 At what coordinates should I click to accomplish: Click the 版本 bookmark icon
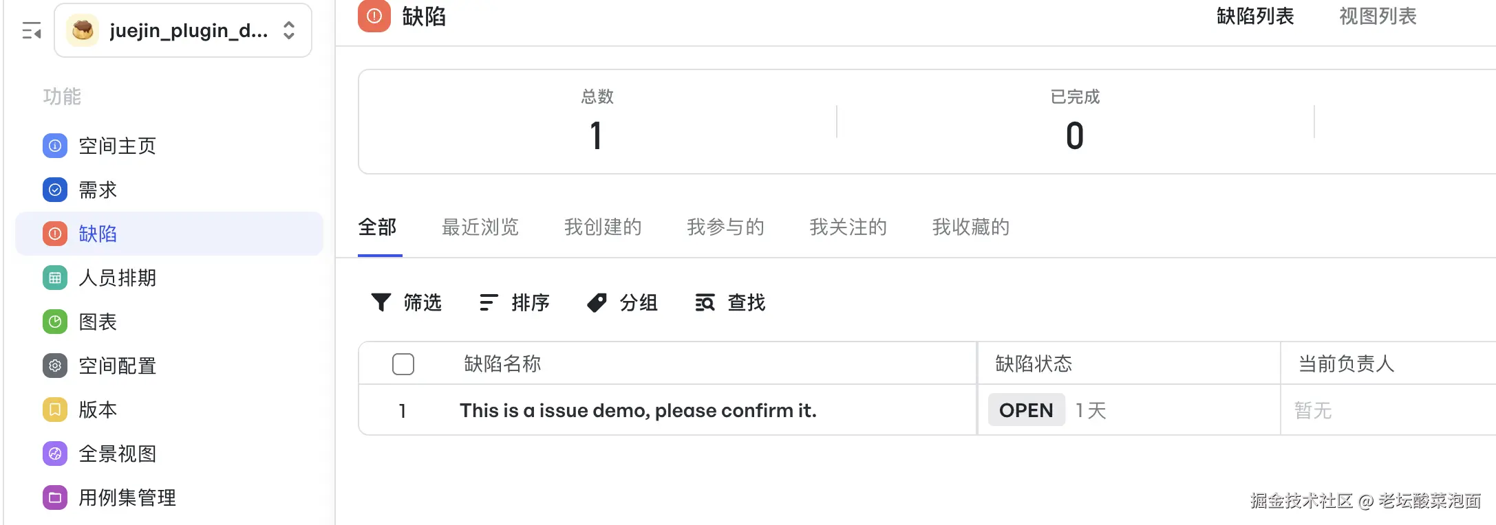(x=55, y=410)
